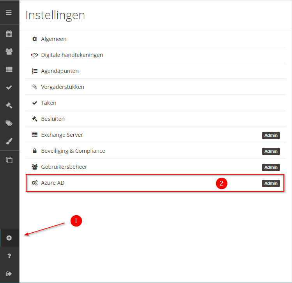
Task: Open Digitale handtekeningen settings
Action: click(156, 55)
